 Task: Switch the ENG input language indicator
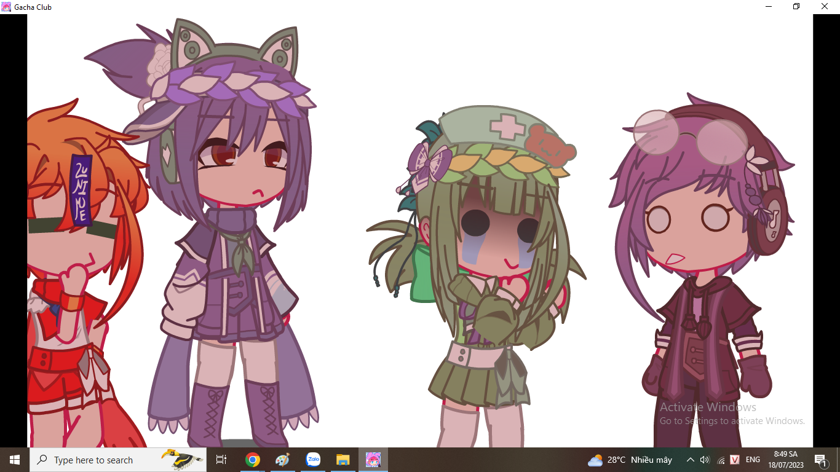753,460
